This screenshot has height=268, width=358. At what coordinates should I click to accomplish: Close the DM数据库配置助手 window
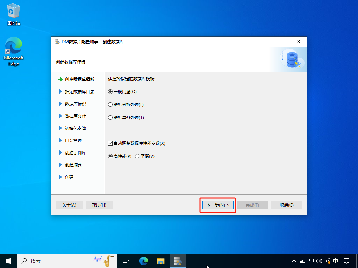tap(299, 42)
